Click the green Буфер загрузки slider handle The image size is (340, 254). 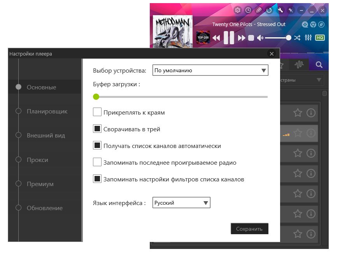(96, 97)
